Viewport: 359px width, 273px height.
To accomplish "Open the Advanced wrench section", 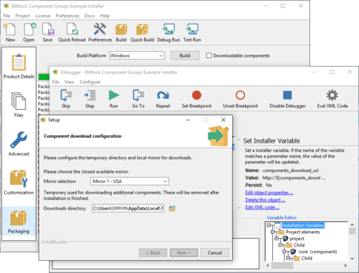I will point(19,143).
